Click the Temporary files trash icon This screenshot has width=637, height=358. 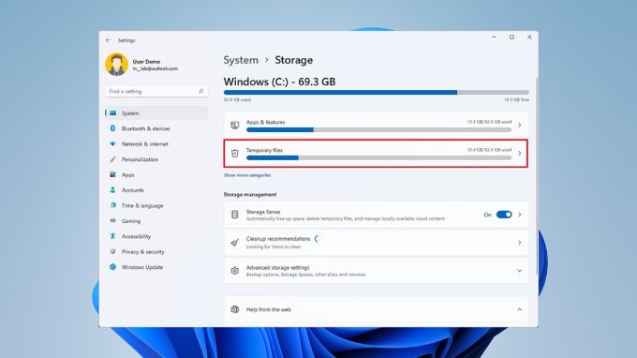pos(235,153)
